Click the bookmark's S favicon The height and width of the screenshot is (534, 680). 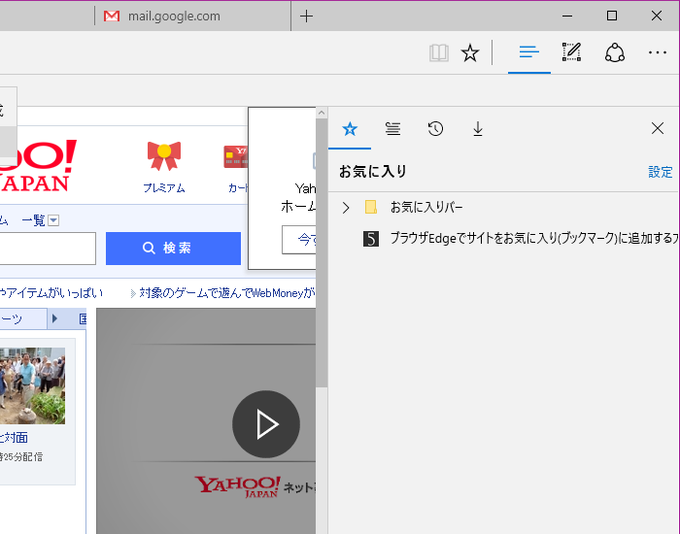371,239
